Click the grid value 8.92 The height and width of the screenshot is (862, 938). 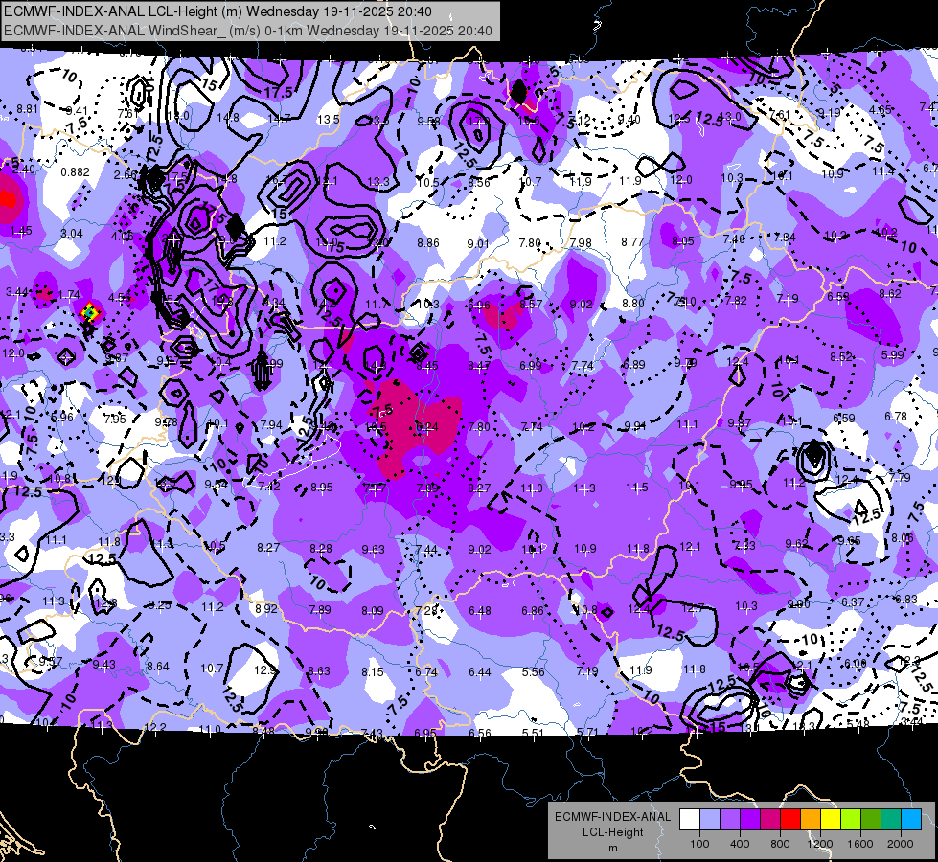[x=266, y=608]
